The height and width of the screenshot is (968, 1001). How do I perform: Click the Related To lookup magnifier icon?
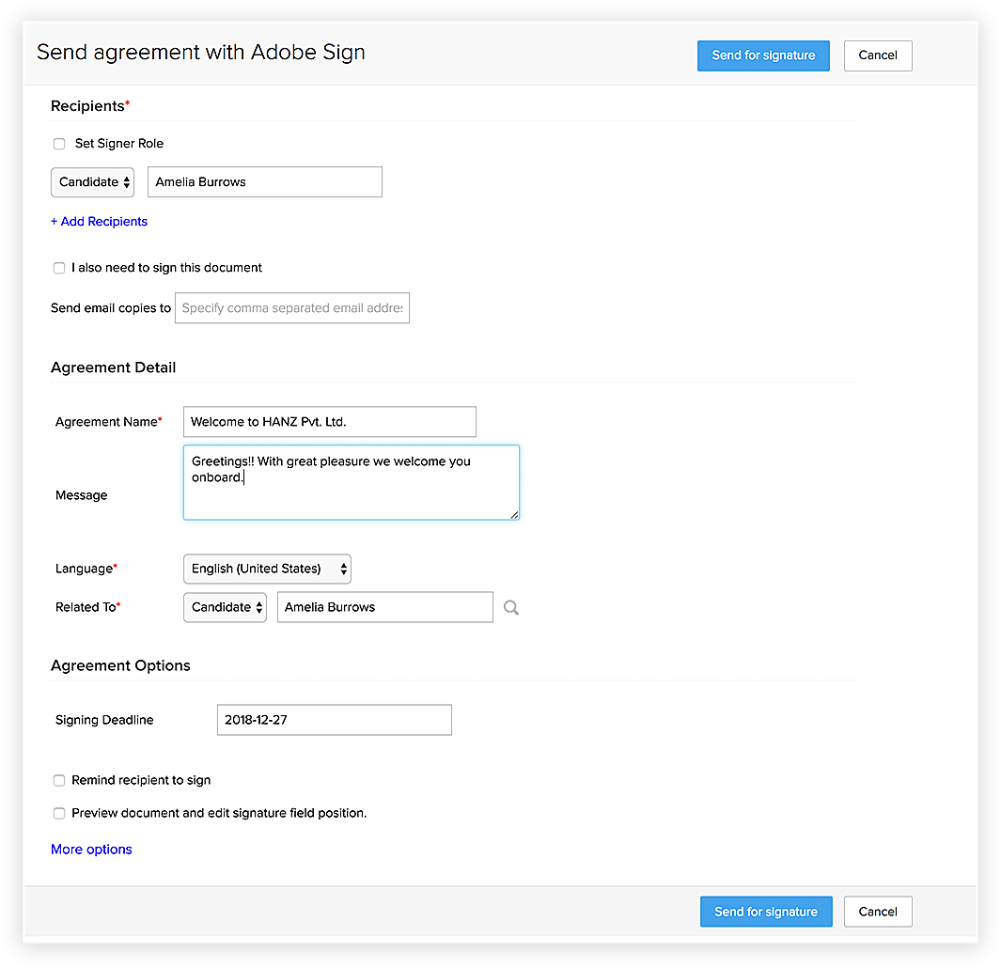(x=510, y=608)
